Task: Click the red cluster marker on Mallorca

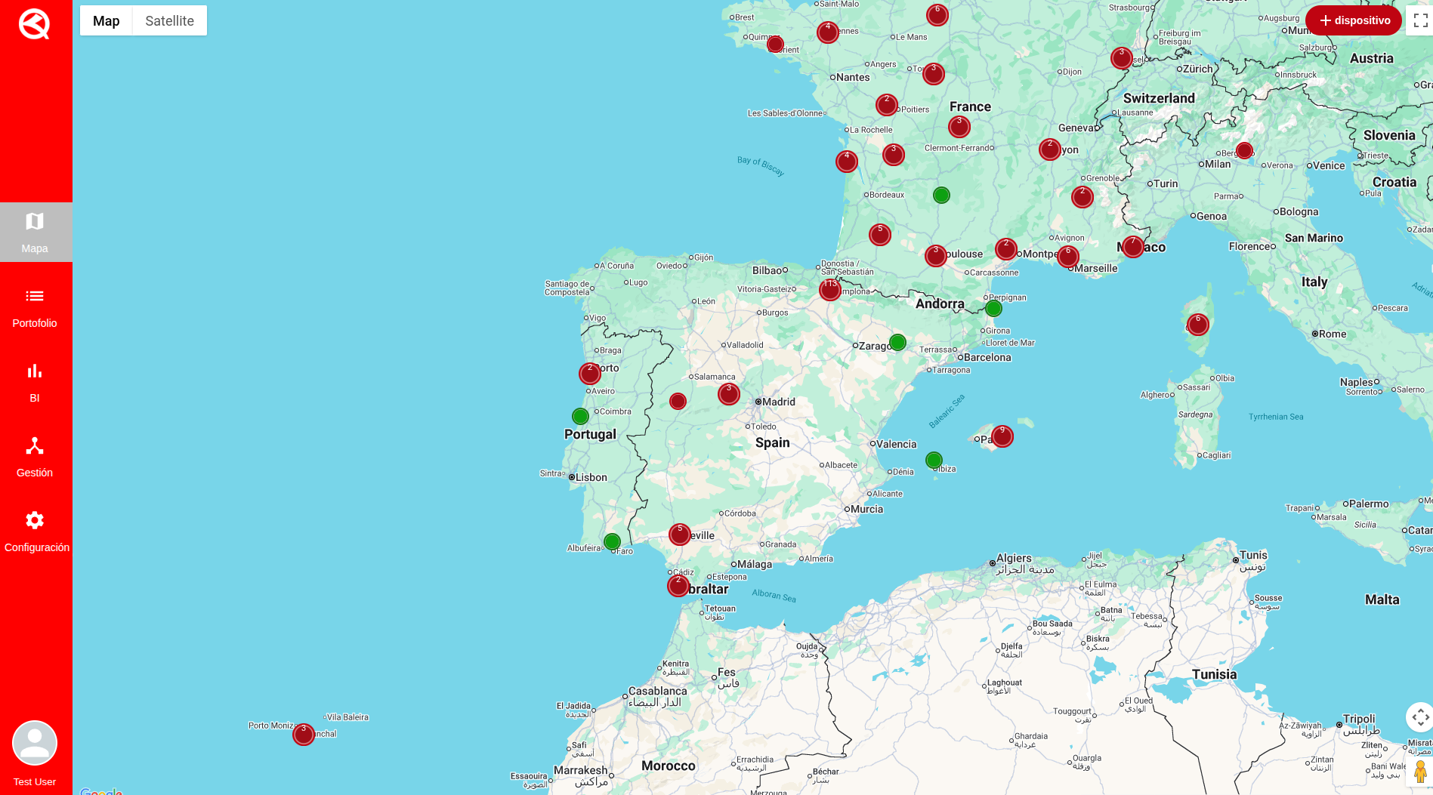Action: pyautogui.click(x=1002, y=436)
